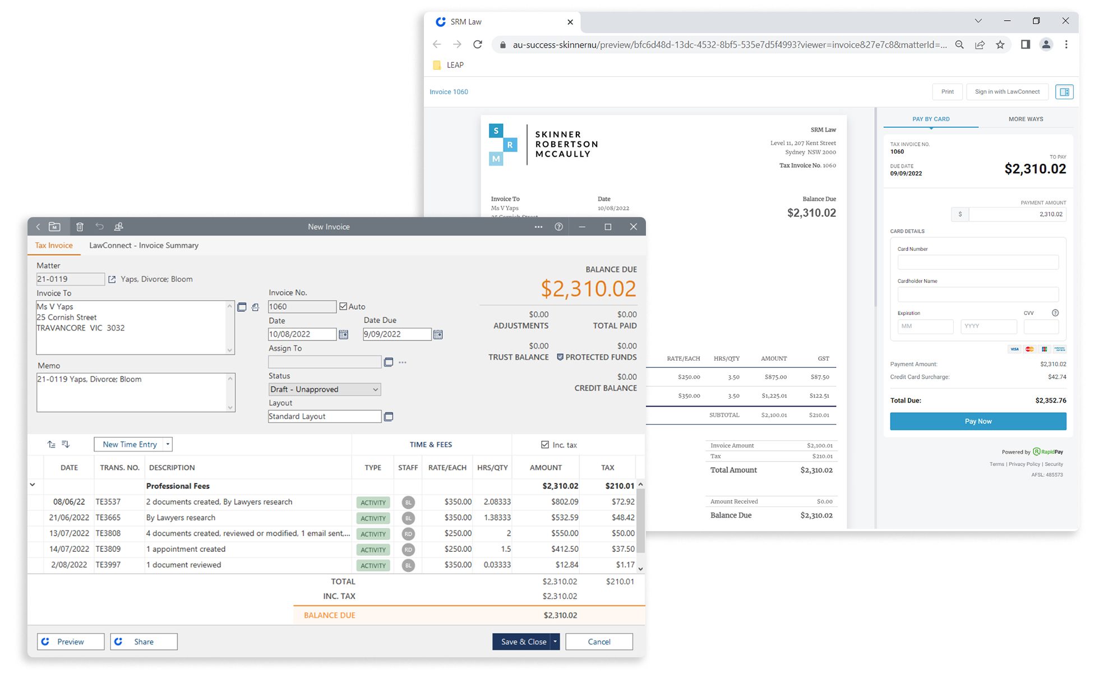Click the Invoice No. field showing 1060
The width and height of the screenshot is (1099, 673).
[302, 306]
